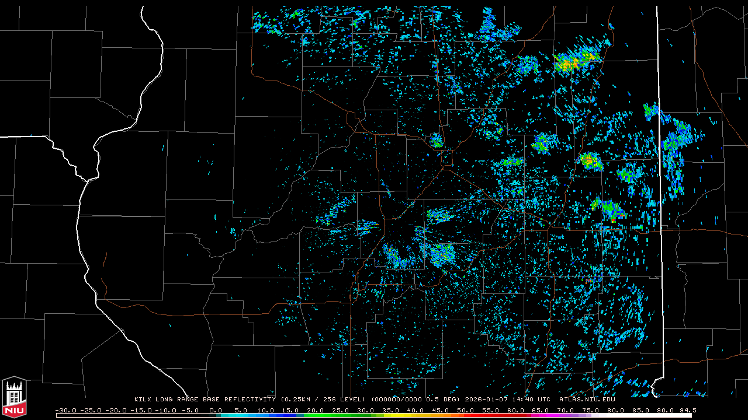Click the 94.5 label at the scale end

click(x=688, y=410)
